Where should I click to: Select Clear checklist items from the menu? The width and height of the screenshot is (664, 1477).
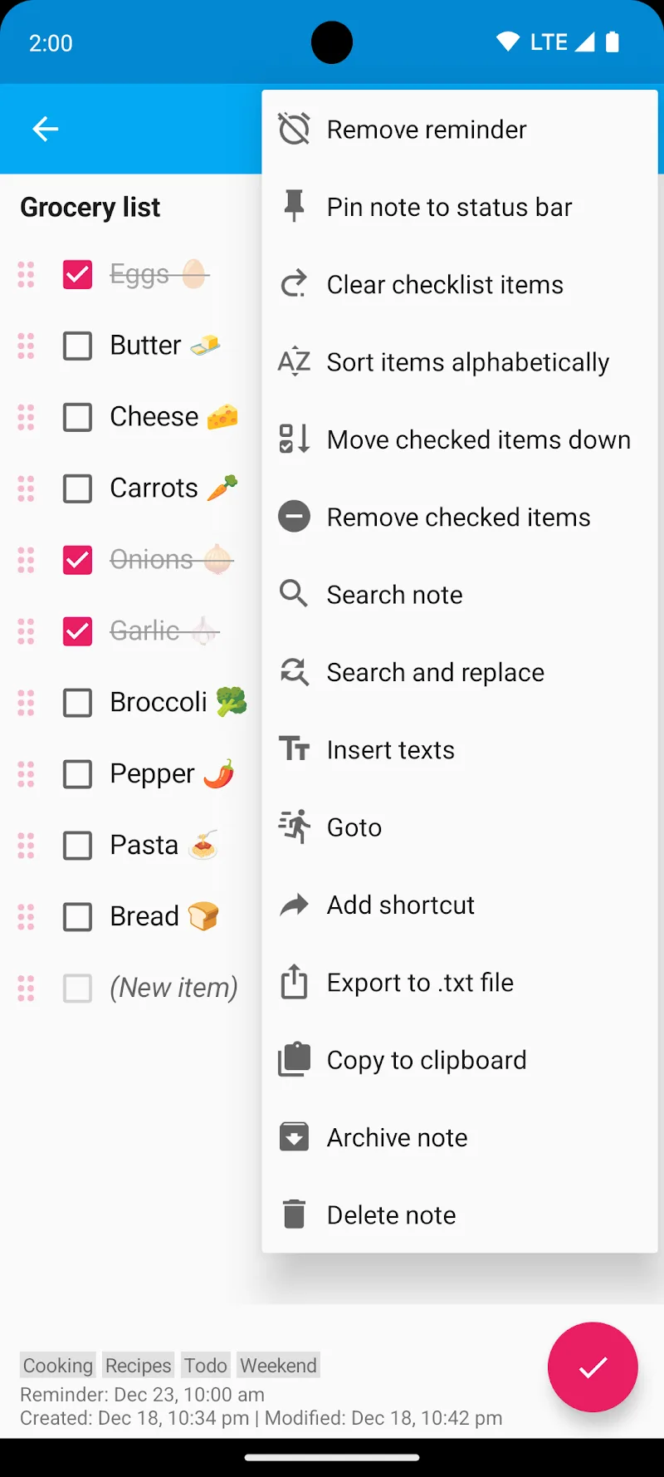click(444, 284)
